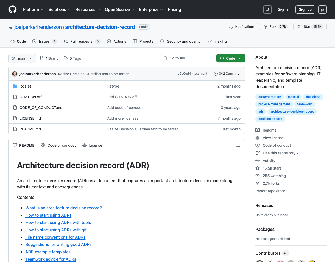335x262 pixels.
Task: Expand the Resources menu
Action: tap(88, 9)
